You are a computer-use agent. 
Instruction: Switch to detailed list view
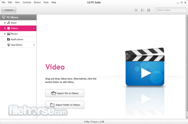coord(142,10)
